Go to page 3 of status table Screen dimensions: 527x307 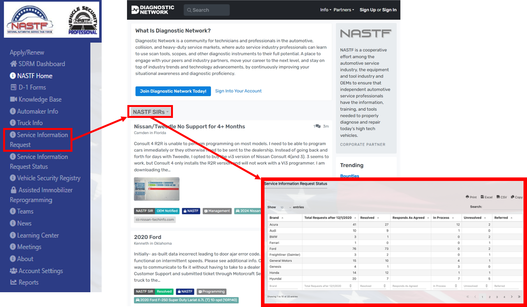tap(497, 297)
